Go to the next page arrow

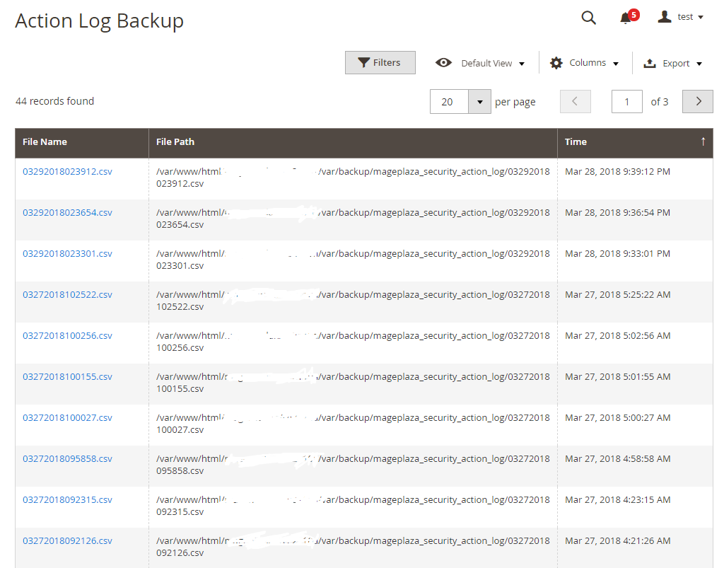(698, 101)
